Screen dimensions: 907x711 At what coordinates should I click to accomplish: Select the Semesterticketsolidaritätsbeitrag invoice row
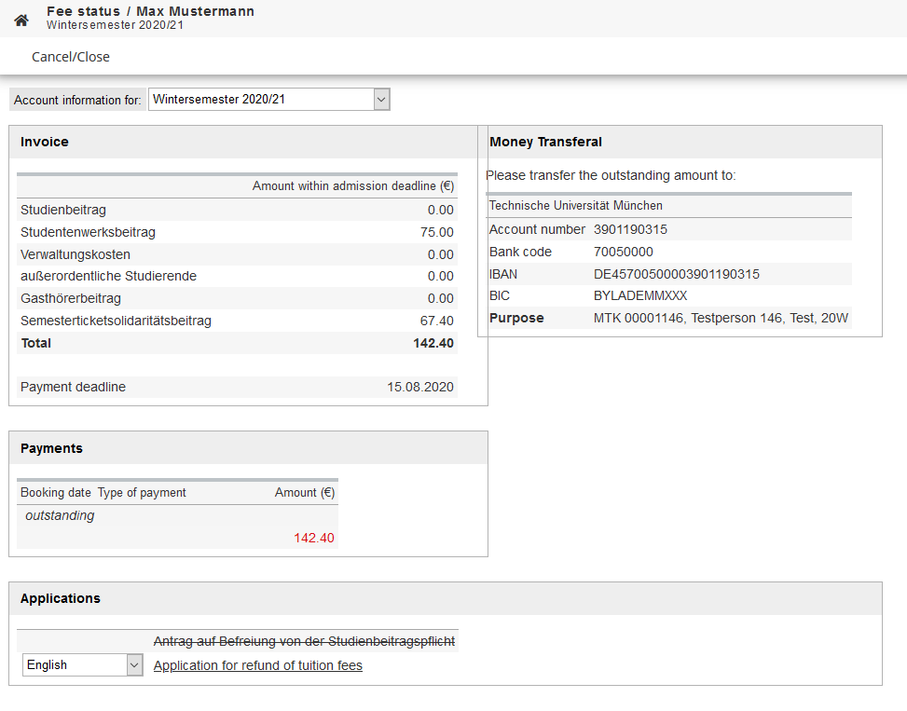(116, 321)
